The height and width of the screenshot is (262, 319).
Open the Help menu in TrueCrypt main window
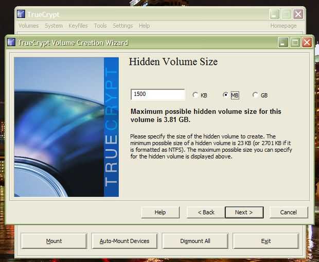[144, 26]
